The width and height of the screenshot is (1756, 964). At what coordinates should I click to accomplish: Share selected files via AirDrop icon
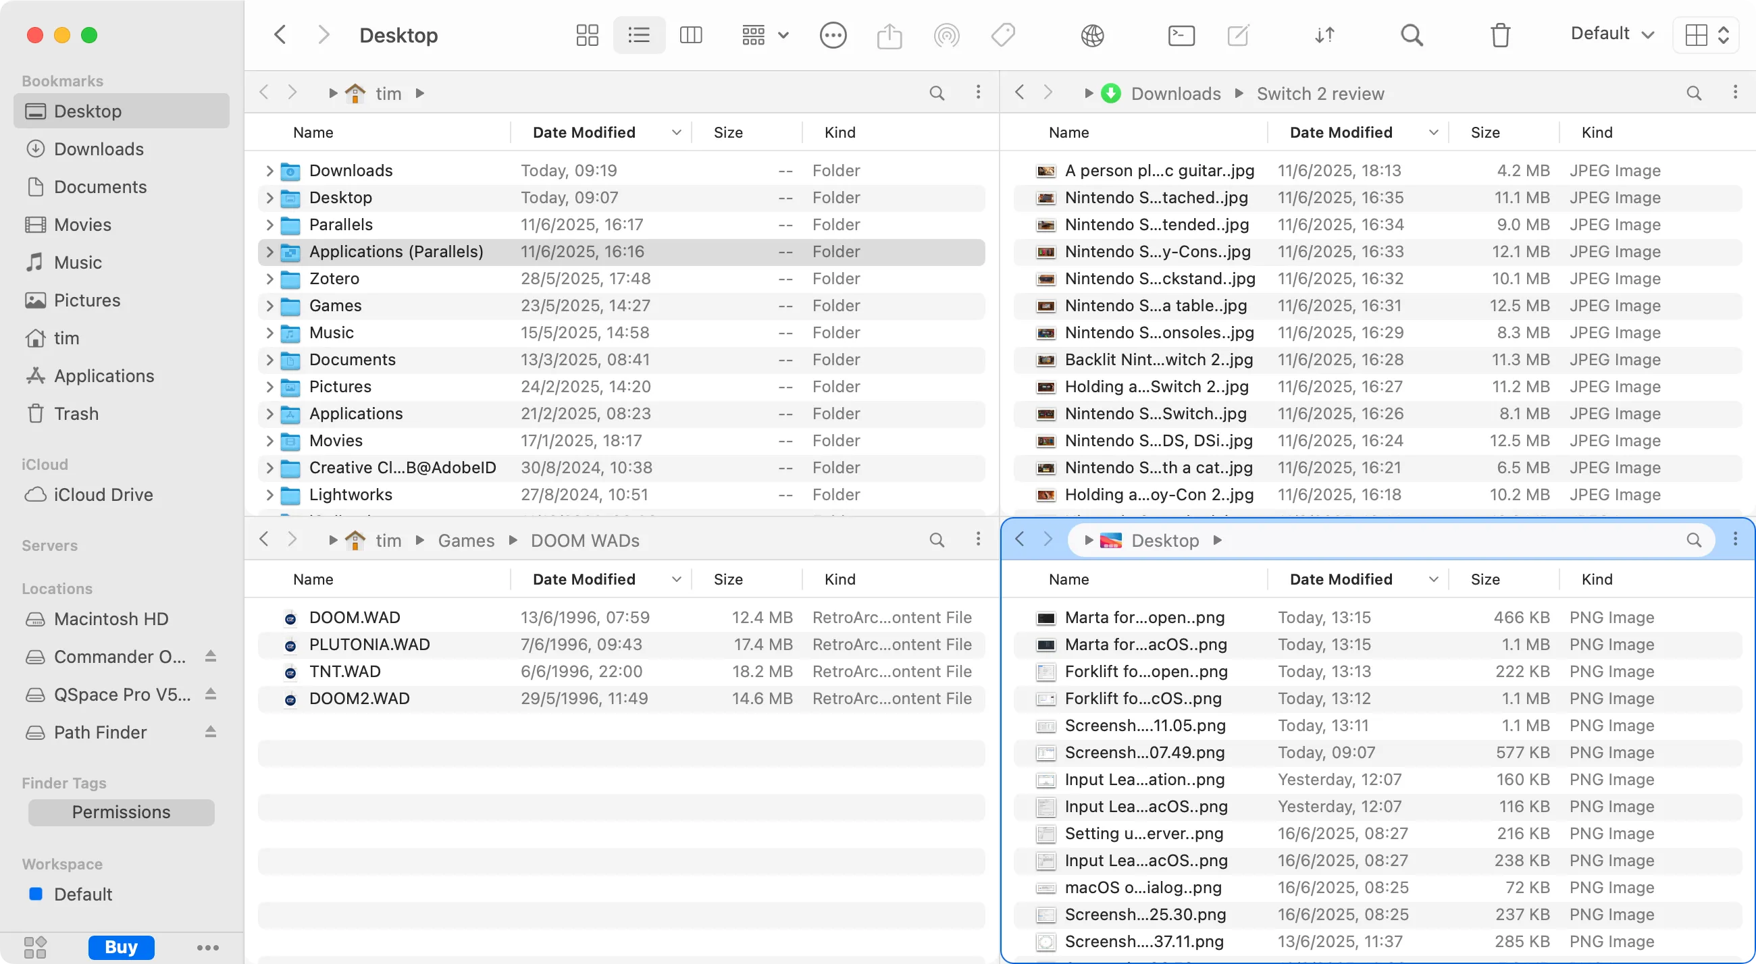point(947,34)
